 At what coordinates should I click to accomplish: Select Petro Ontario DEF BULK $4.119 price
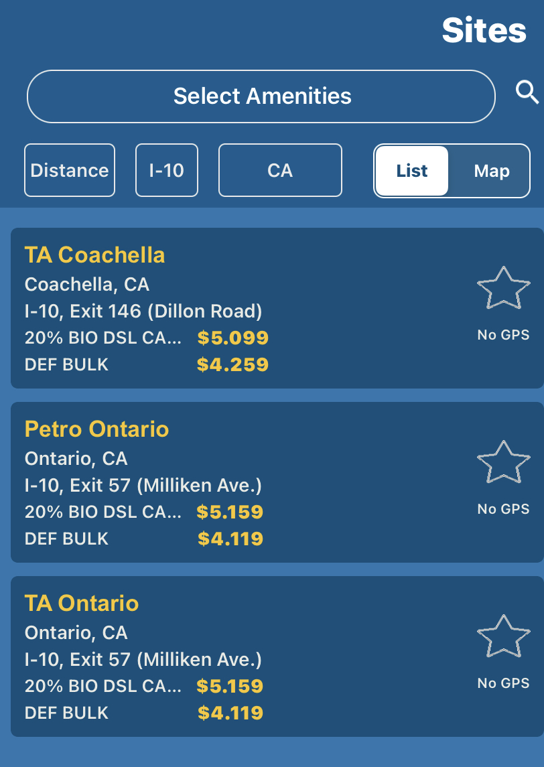230,539
